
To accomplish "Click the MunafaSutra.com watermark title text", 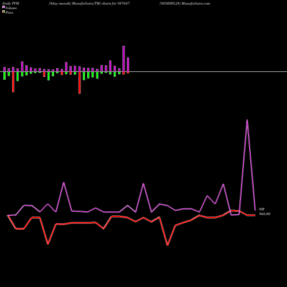I will coord(195,3).
